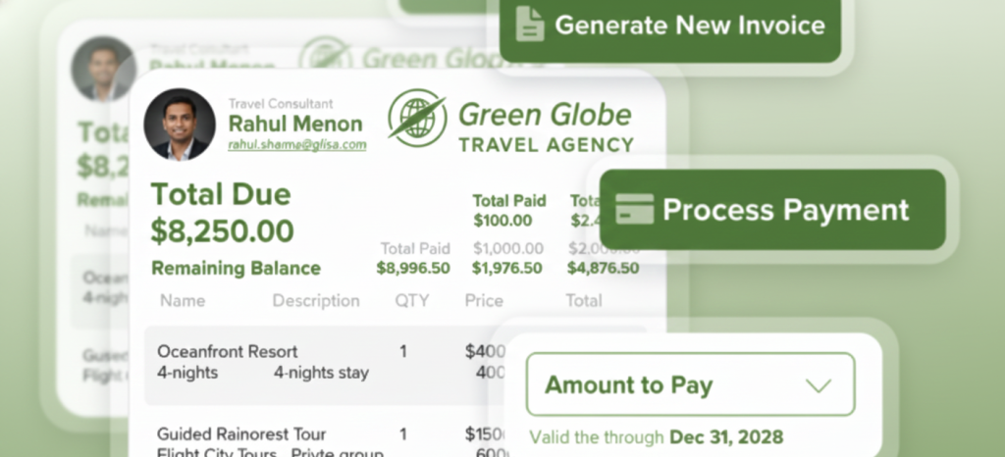
Task: Click the QTY column header
Action: coord(412,301)
